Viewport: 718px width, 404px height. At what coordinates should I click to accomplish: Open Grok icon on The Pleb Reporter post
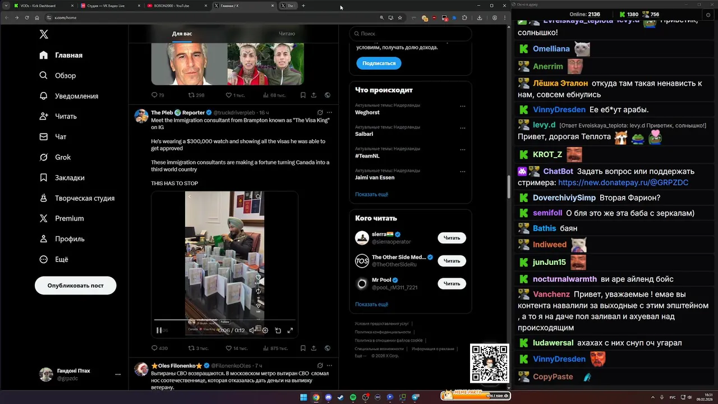click(320, 113)
